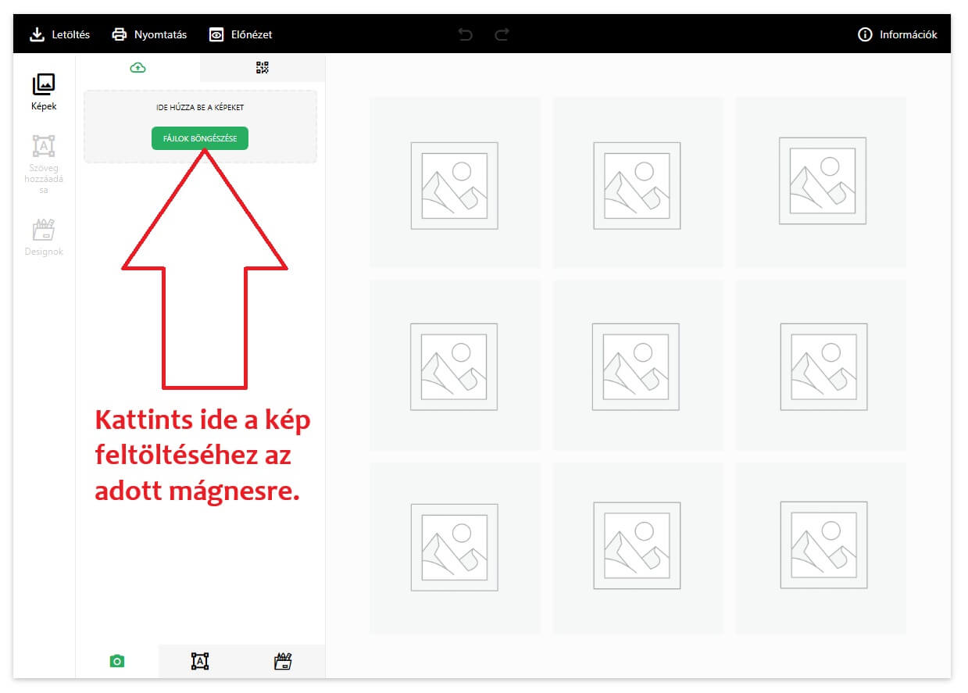Select the Képek sidebar icon
968x693 pixels.
pos(44,91)
